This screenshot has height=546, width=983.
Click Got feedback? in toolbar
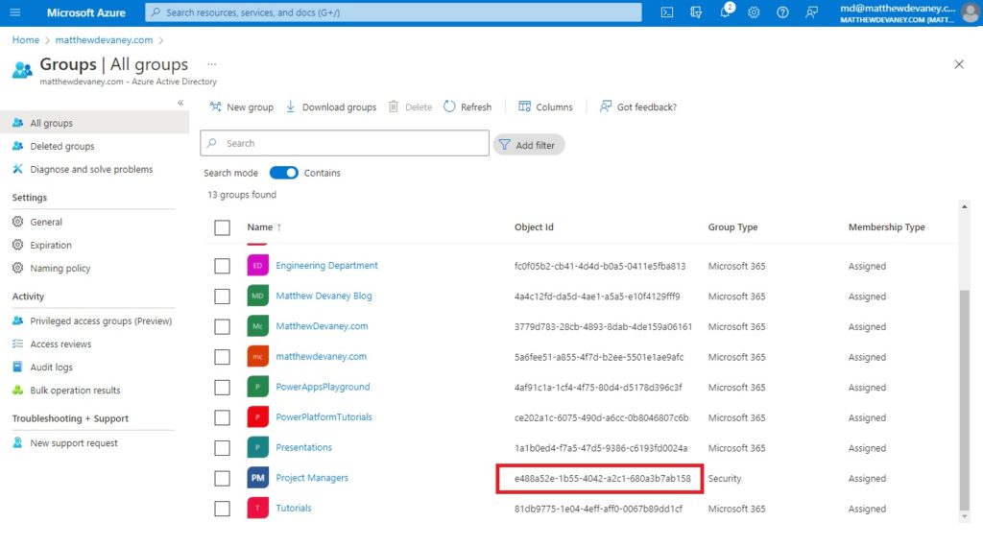(638, 107)
